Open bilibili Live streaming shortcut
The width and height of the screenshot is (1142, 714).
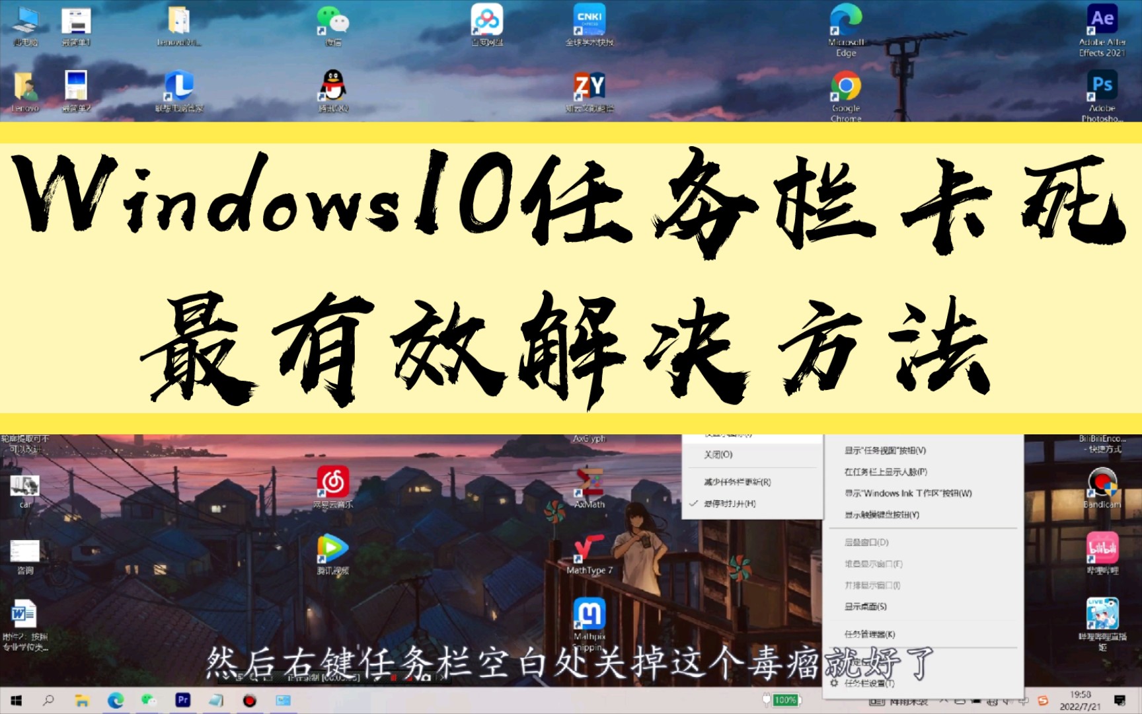pyautogui.click(x=1102, y=624)
